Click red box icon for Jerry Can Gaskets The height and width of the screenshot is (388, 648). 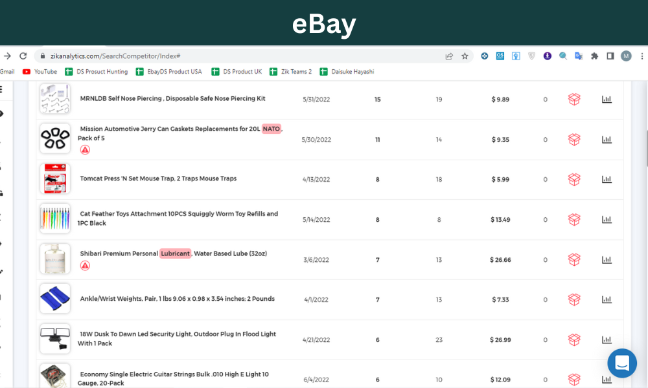574,140
